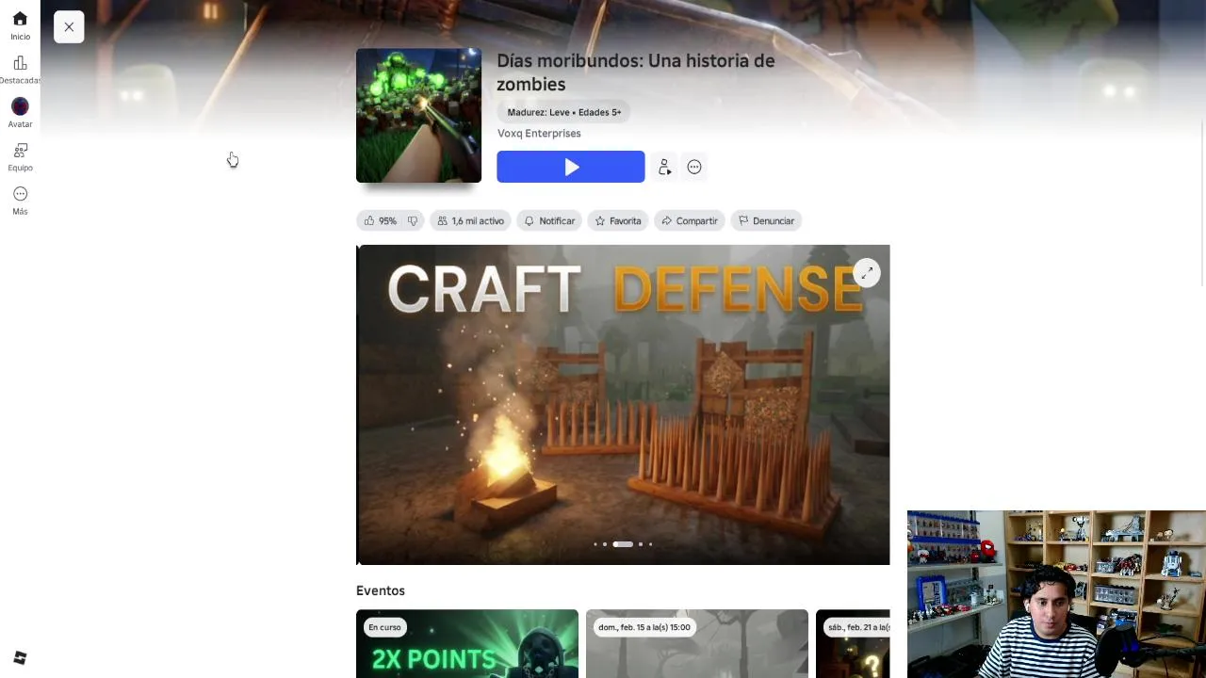
Task: Mark the game as Favorita
Action: pos(618,220)
